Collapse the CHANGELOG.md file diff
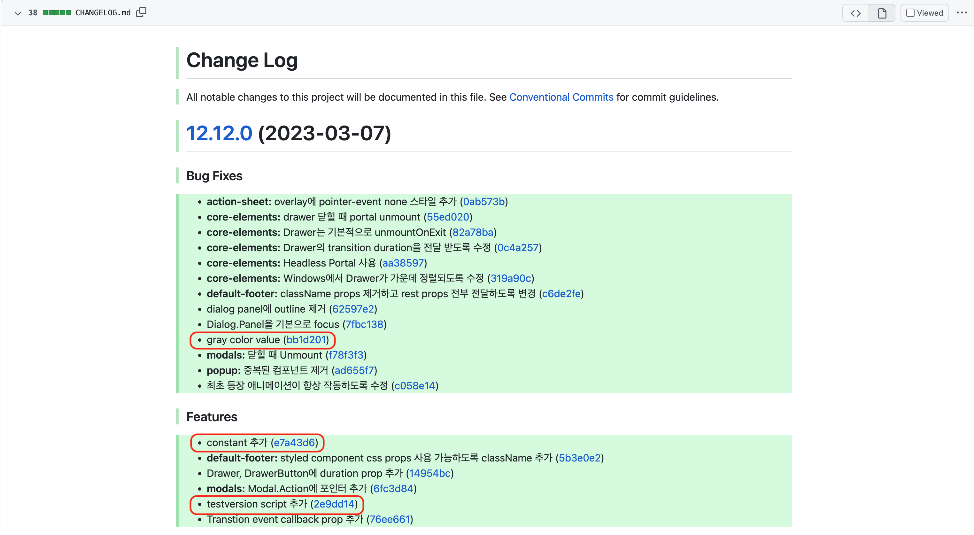 pyautogui.click(x=17, y=13)
